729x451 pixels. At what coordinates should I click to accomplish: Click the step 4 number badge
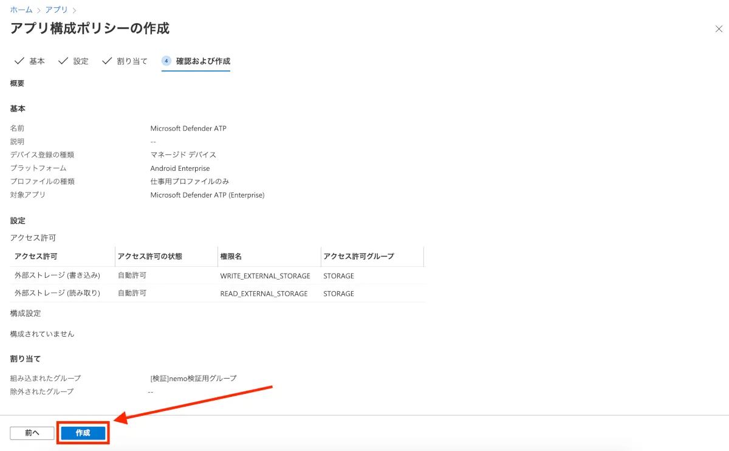click(166, 61)
